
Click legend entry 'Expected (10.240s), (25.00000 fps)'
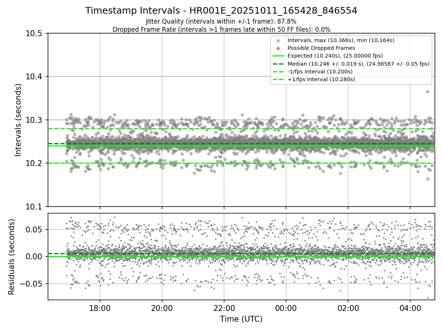coord(335,56)
